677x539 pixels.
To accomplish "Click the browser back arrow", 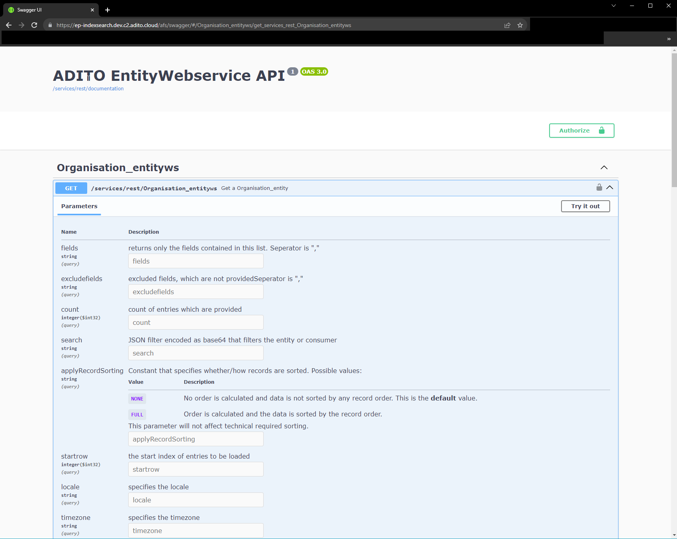I will [x=9, y=25].
